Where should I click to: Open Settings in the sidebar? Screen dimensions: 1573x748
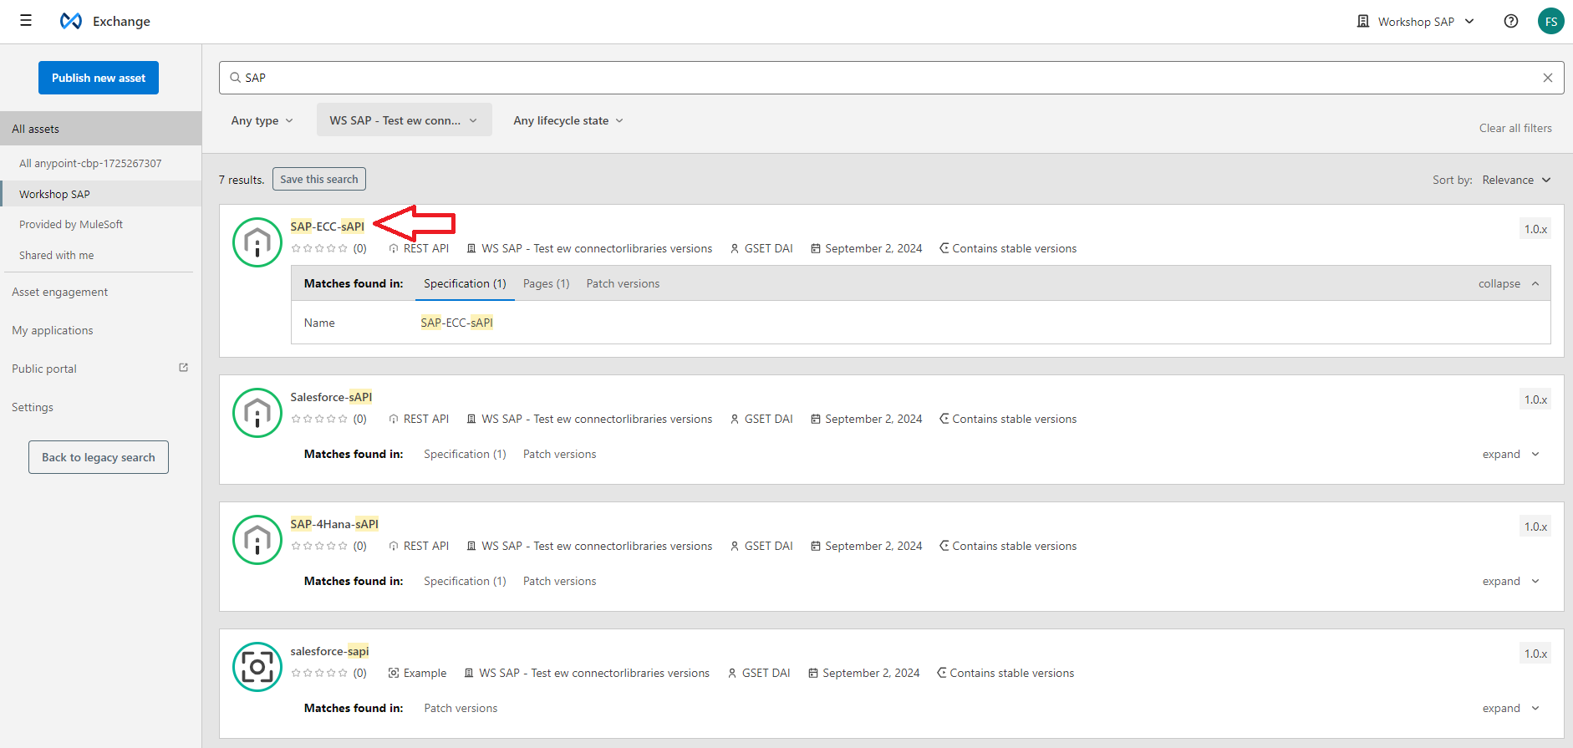(33, 407)
